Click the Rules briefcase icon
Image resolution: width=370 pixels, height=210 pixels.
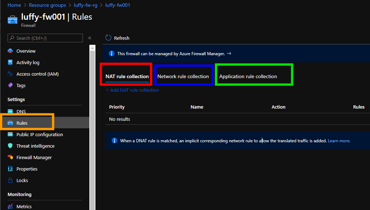tap(10, 123)
